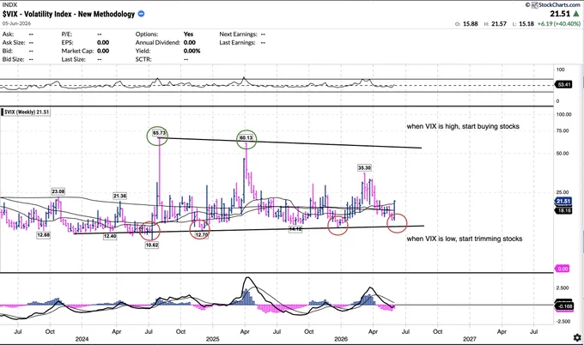The image size is (584, 345).
Task: Click the 35.30 price label
Action: click(x=364, y=168)
